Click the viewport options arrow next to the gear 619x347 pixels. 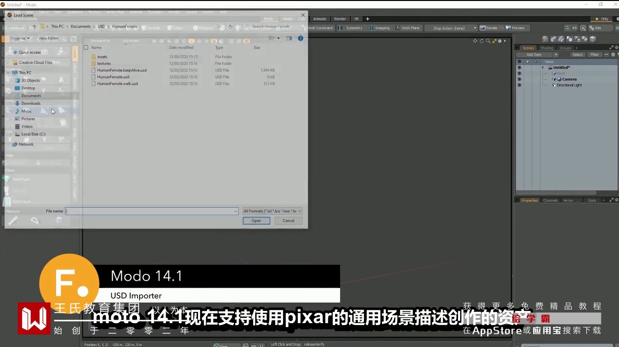pos(505,41)
